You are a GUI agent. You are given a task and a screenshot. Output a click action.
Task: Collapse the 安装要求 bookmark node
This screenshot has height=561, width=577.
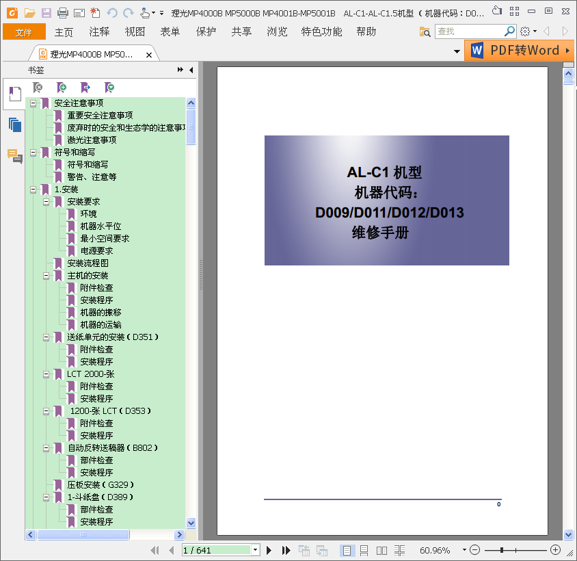pyautogui.click(x=46, y=202)
